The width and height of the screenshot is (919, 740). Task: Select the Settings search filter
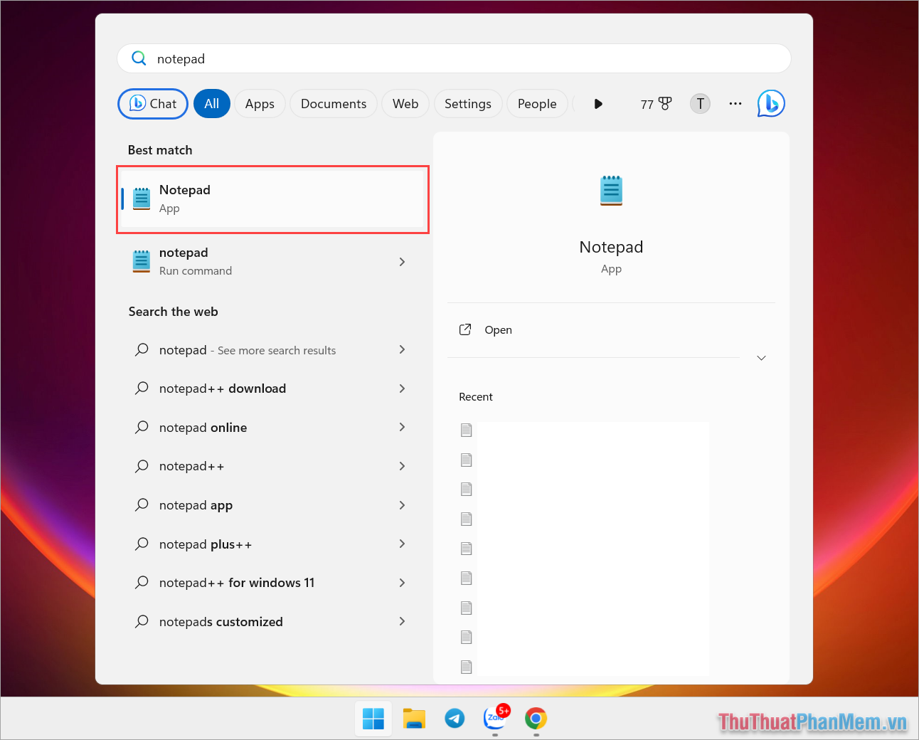(468, 103)
